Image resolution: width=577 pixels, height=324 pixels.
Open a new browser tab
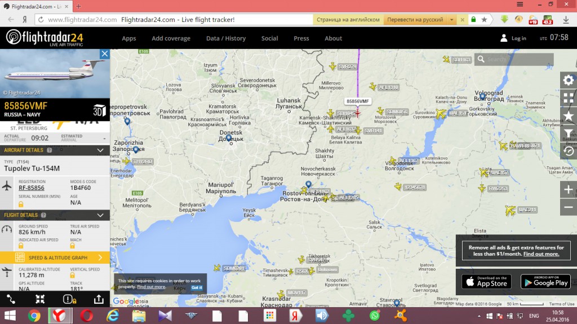pyautogui.click(x=78, y=6)
